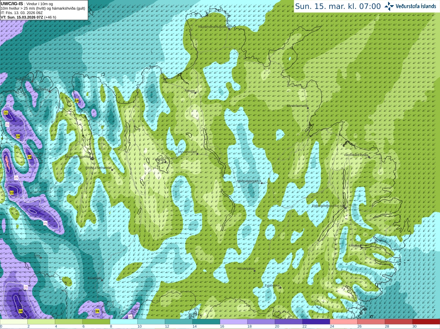
Task: Select the Akureyrarflugvöllur station label
Action: pyautogui.click(x=78, y=156)
